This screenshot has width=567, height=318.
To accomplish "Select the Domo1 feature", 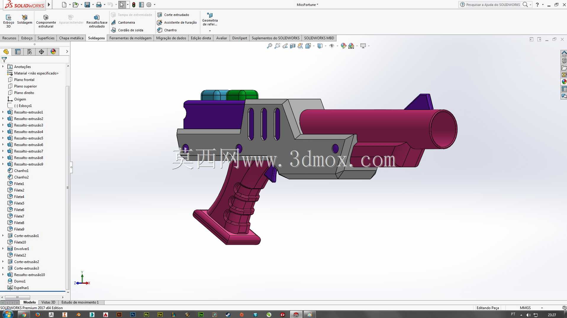I will click(x=20, y=281).
